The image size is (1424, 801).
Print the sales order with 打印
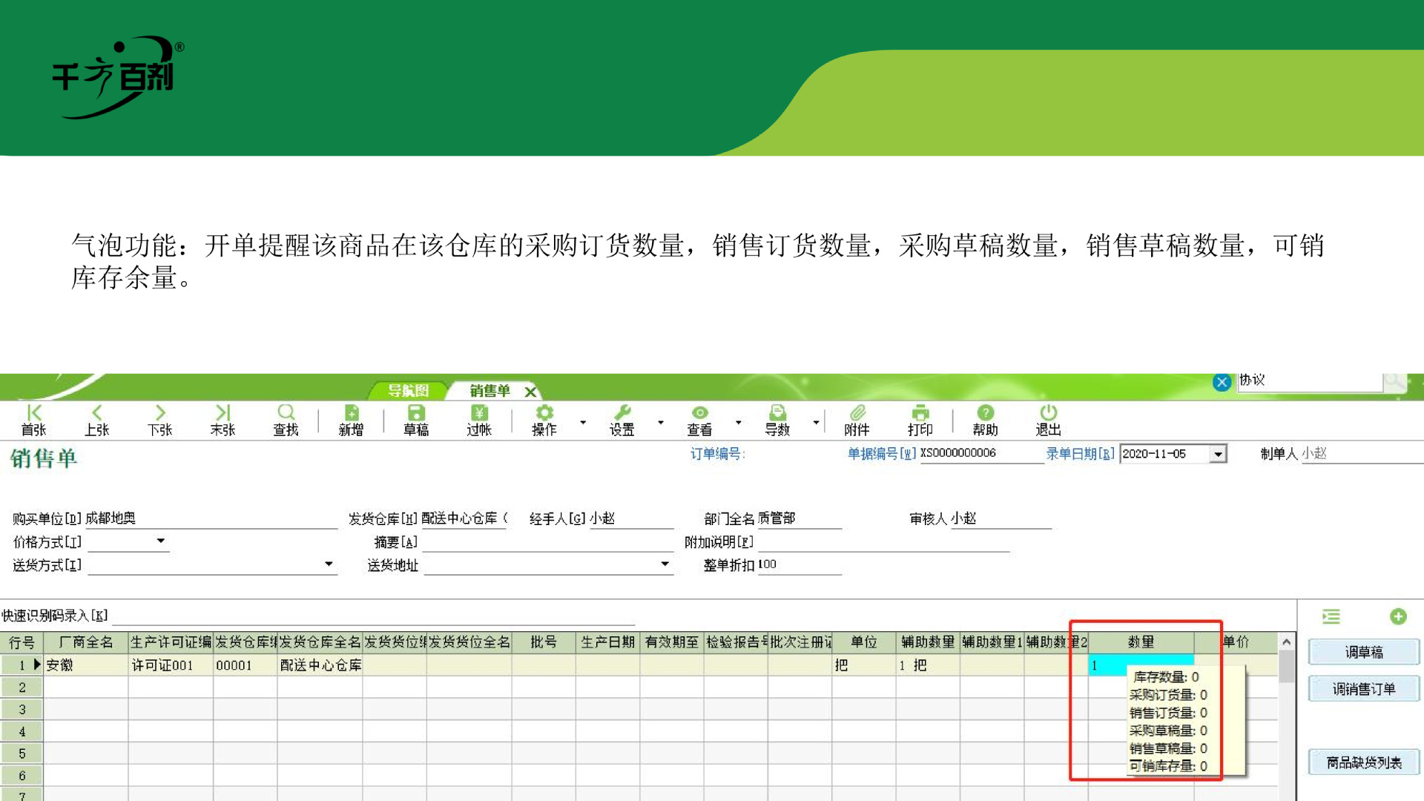pos(920,420)
